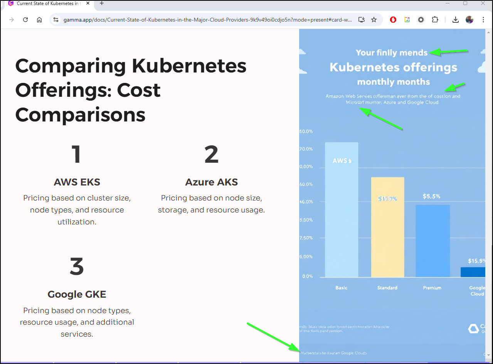View site information for gamma.app

click(x=56, y=20)
